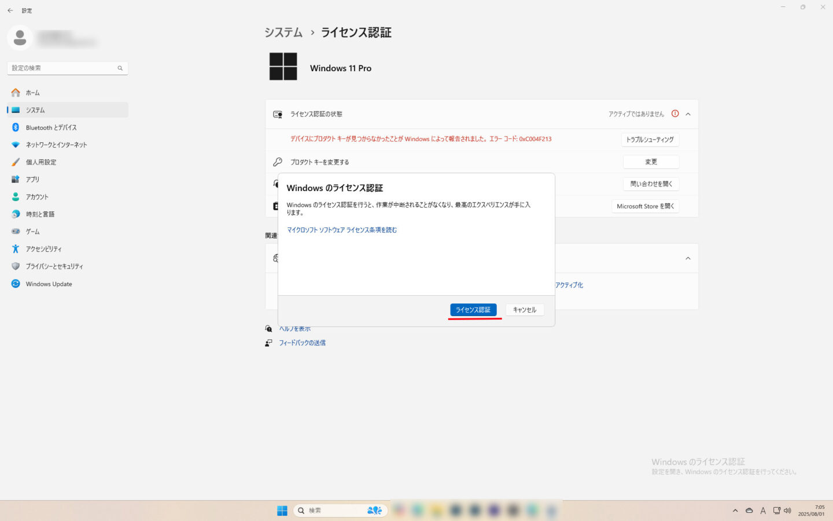Image resolution: width=833 pixels, height=521 pixels.
Task: Click the アクティブではありません status text
Action: pos(636,114)
